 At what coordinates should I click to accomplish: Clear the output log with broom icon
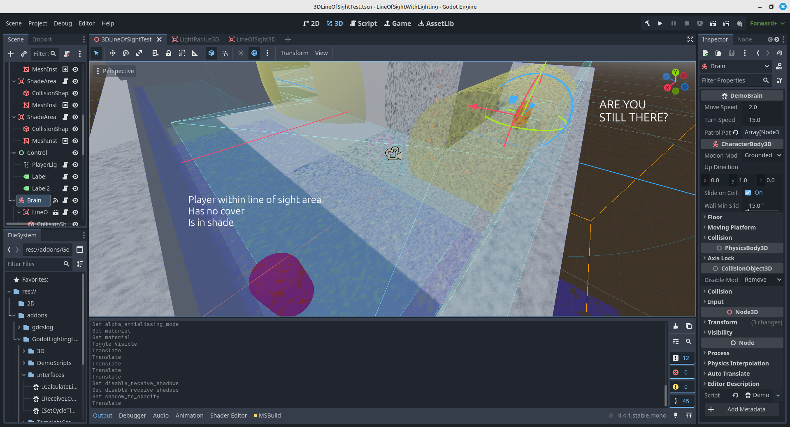[x=676, y=326]
